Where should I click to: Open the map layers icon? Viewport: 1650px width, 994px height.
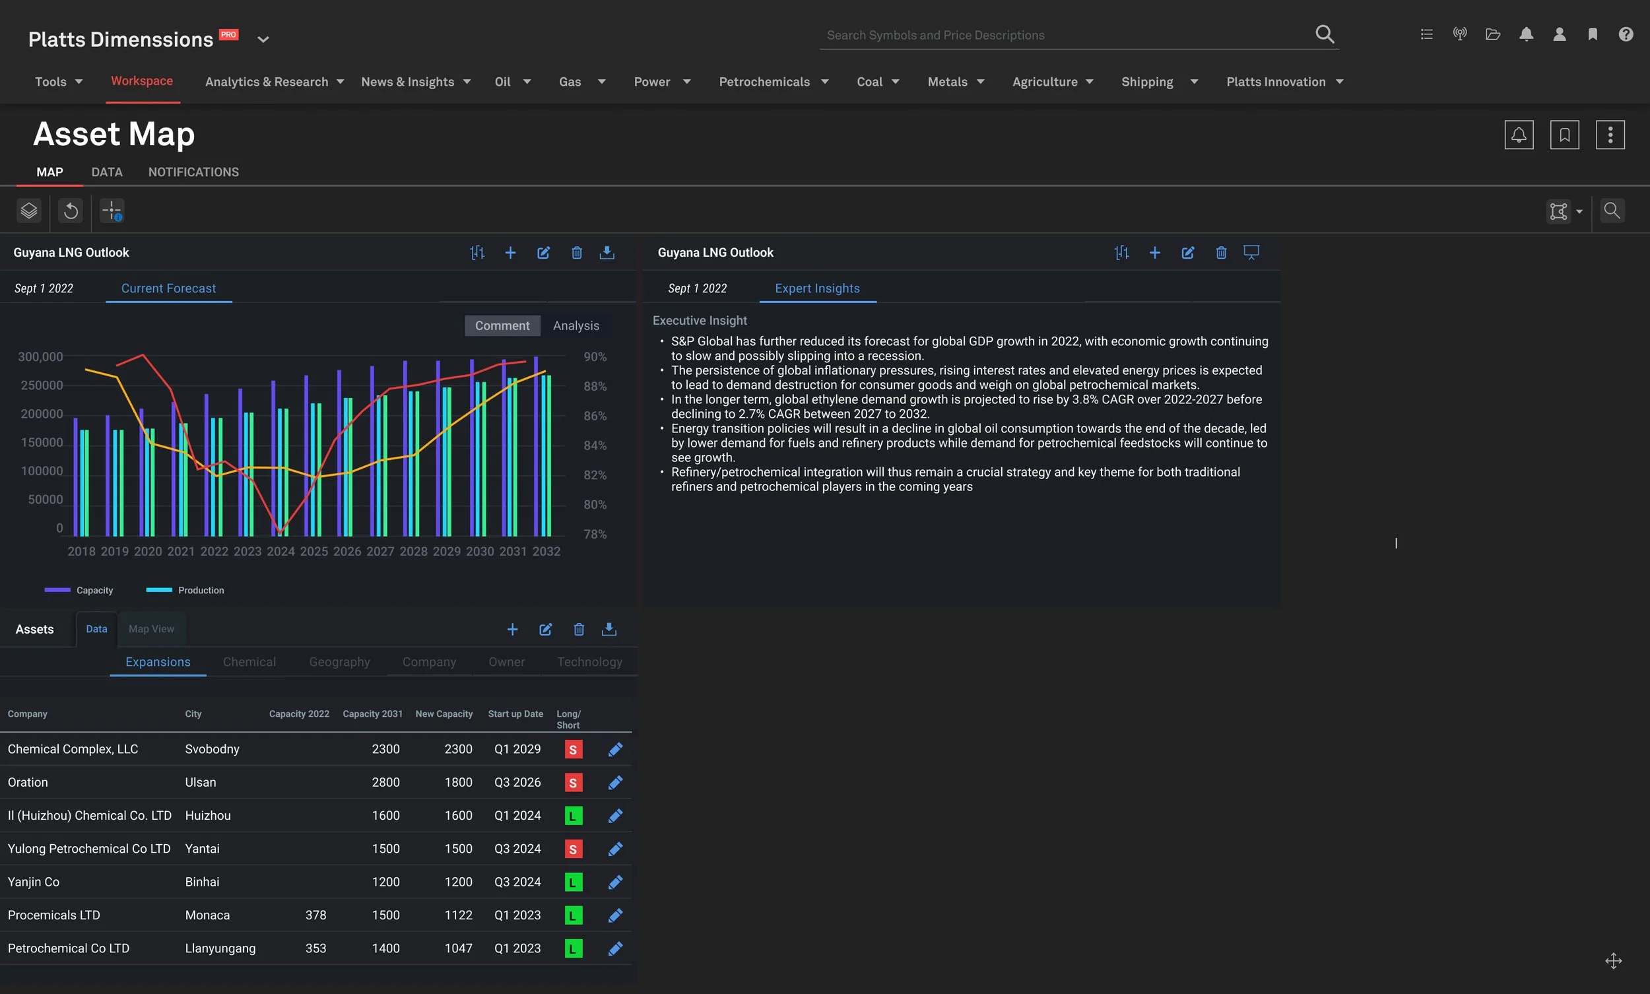pyautogui.click(x=29, y=211)
